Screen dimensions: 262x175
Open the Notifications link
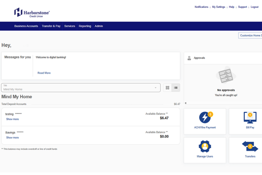pos(201,7)
